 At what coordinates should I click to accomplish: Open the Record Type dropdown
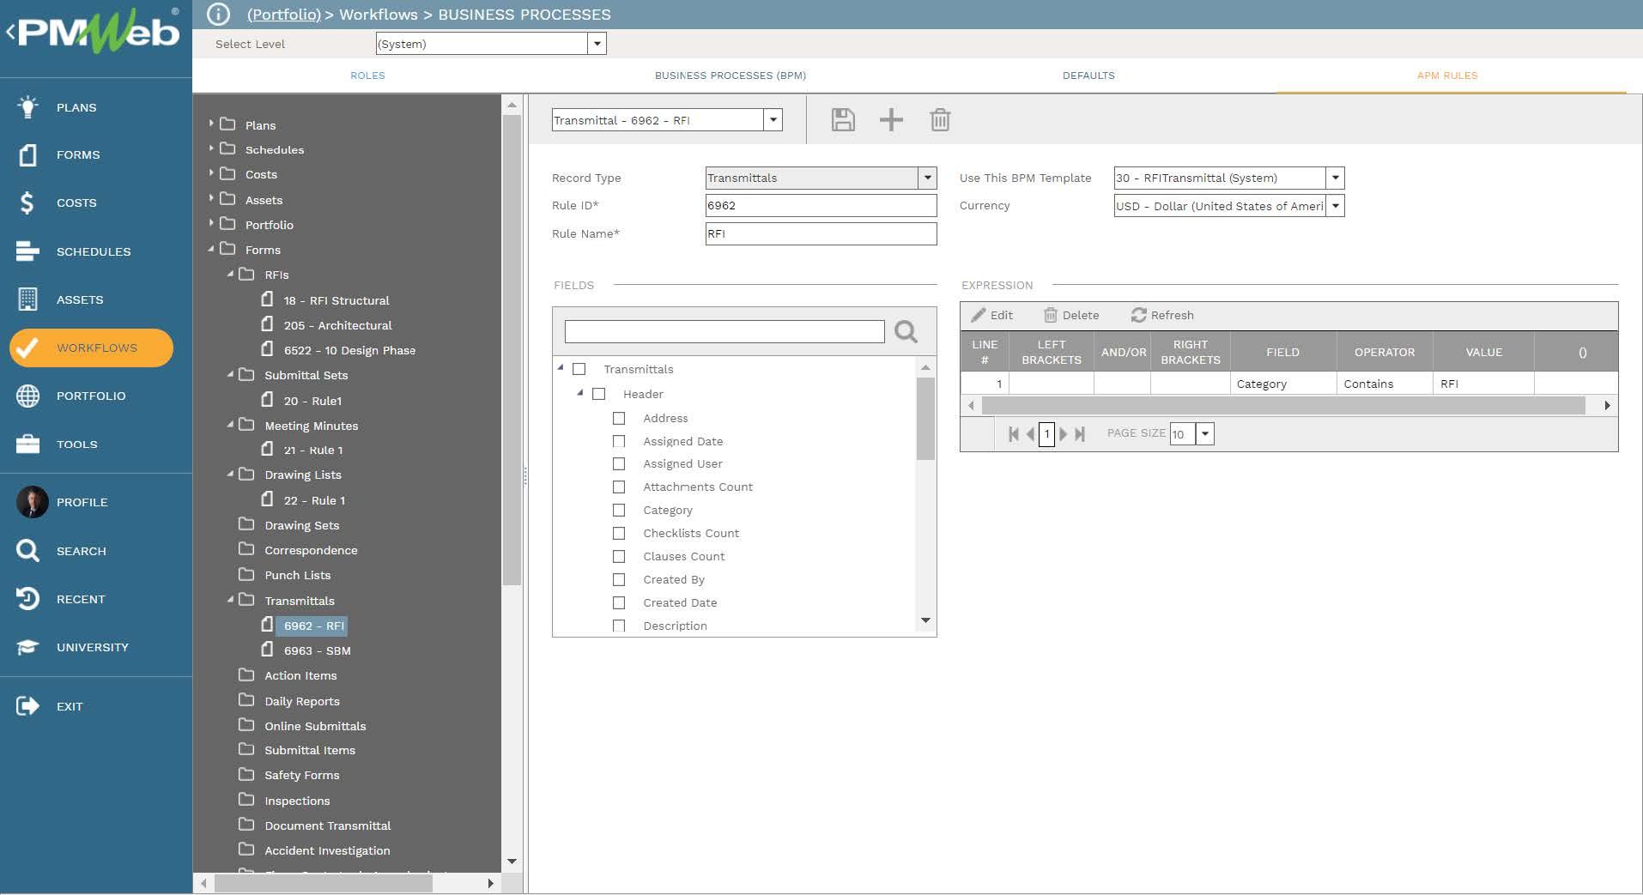coord(927,178)
